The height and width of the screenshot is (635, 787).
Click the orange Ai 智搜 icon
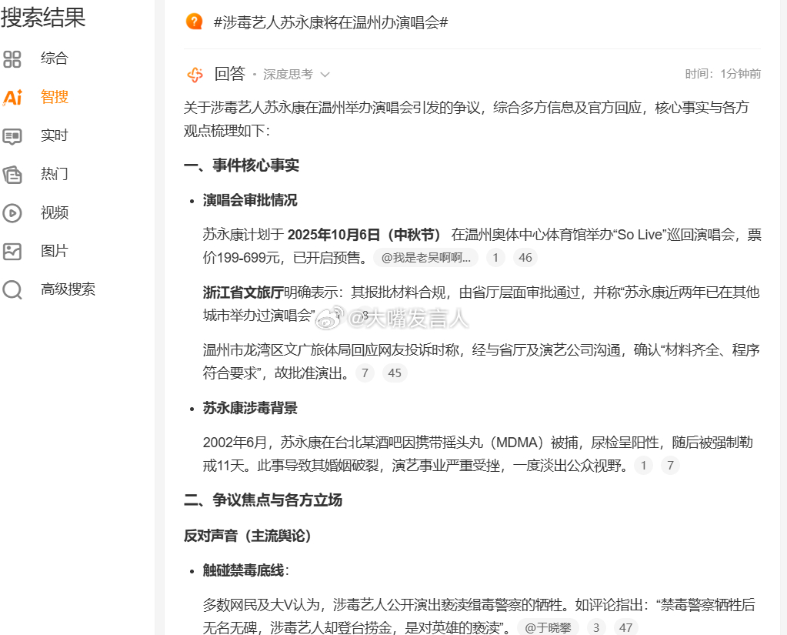(12, 97)
